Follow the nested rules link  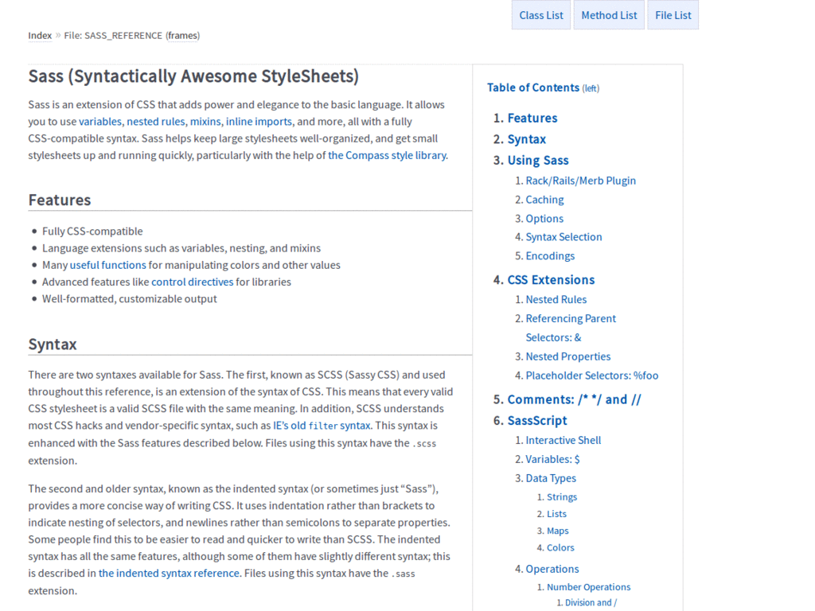tap(155, 122)
